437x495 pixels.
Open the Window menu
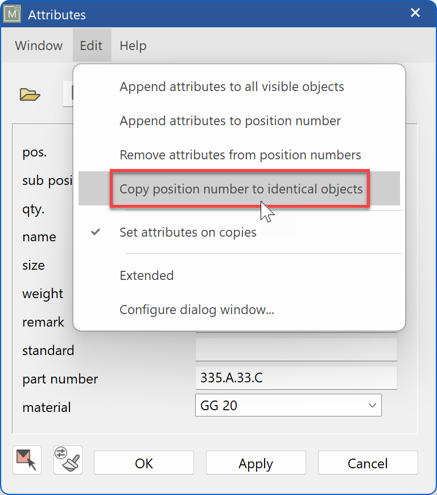tap(39, 46)
